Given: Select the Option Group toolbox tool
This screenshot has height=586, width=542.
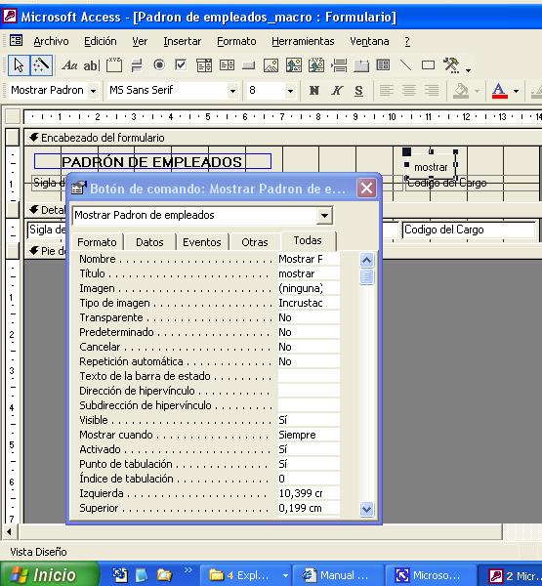Looking at the screenshot, I should tap(114, 65).
